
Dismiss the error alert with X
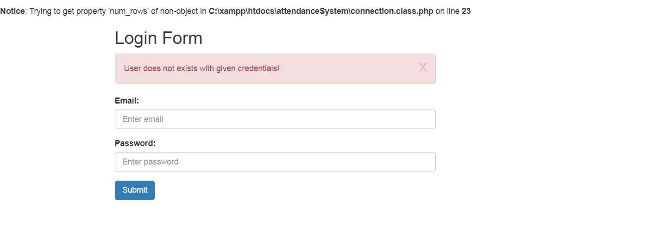423,68
